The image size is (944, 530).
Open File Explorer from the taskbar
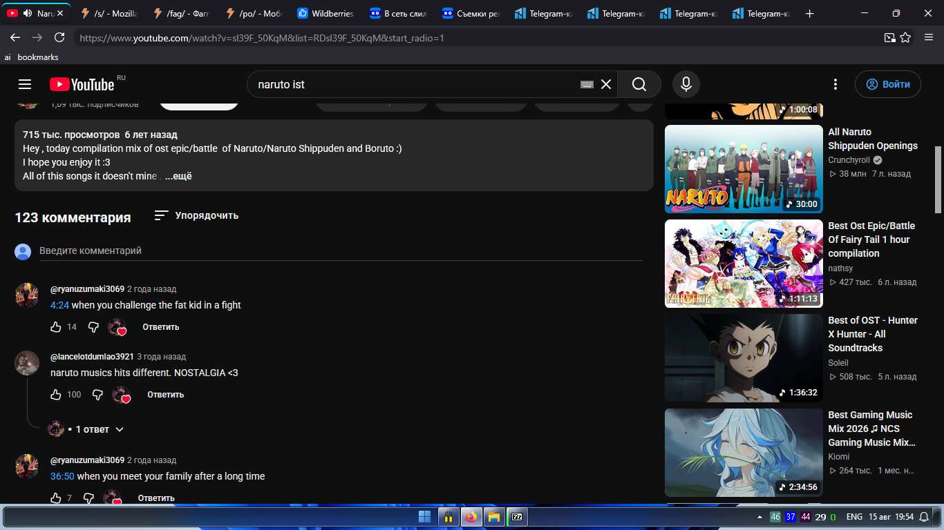click(x=493, y=517)
